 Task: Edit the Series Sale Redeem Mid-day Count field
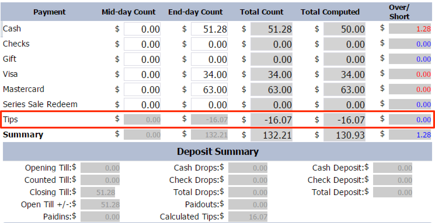click(142, 105)
